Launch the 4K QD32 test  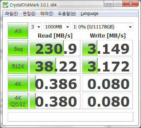18,101
